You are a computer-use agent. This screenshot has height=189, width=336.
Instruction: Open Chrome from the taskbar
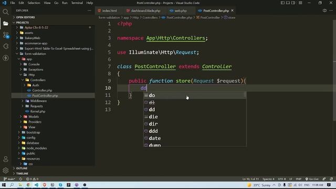28,185
